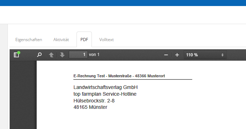This screenshot has height=129, width=246.
Task: Switch to the Aktivität tab
Action: click(x=61, y=40)
